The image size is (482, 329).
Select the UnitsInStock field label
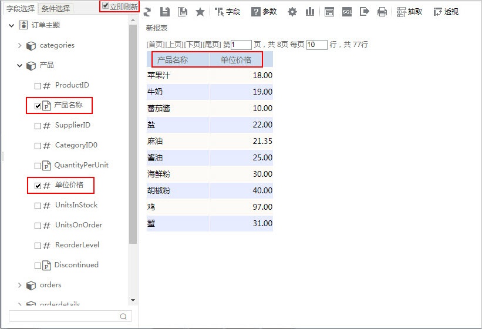76,205
